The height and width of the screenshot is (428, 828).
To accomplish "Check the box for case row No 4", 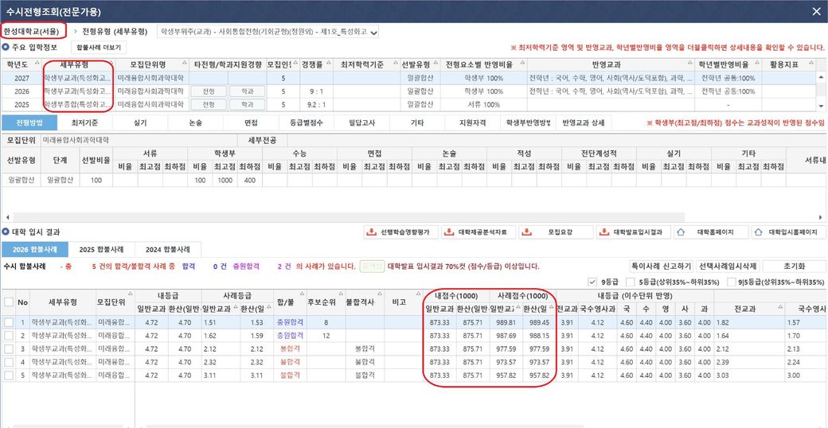I will pos(9,362).
